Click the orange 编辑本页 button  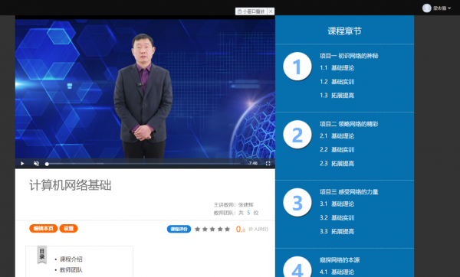pos(44,228)
